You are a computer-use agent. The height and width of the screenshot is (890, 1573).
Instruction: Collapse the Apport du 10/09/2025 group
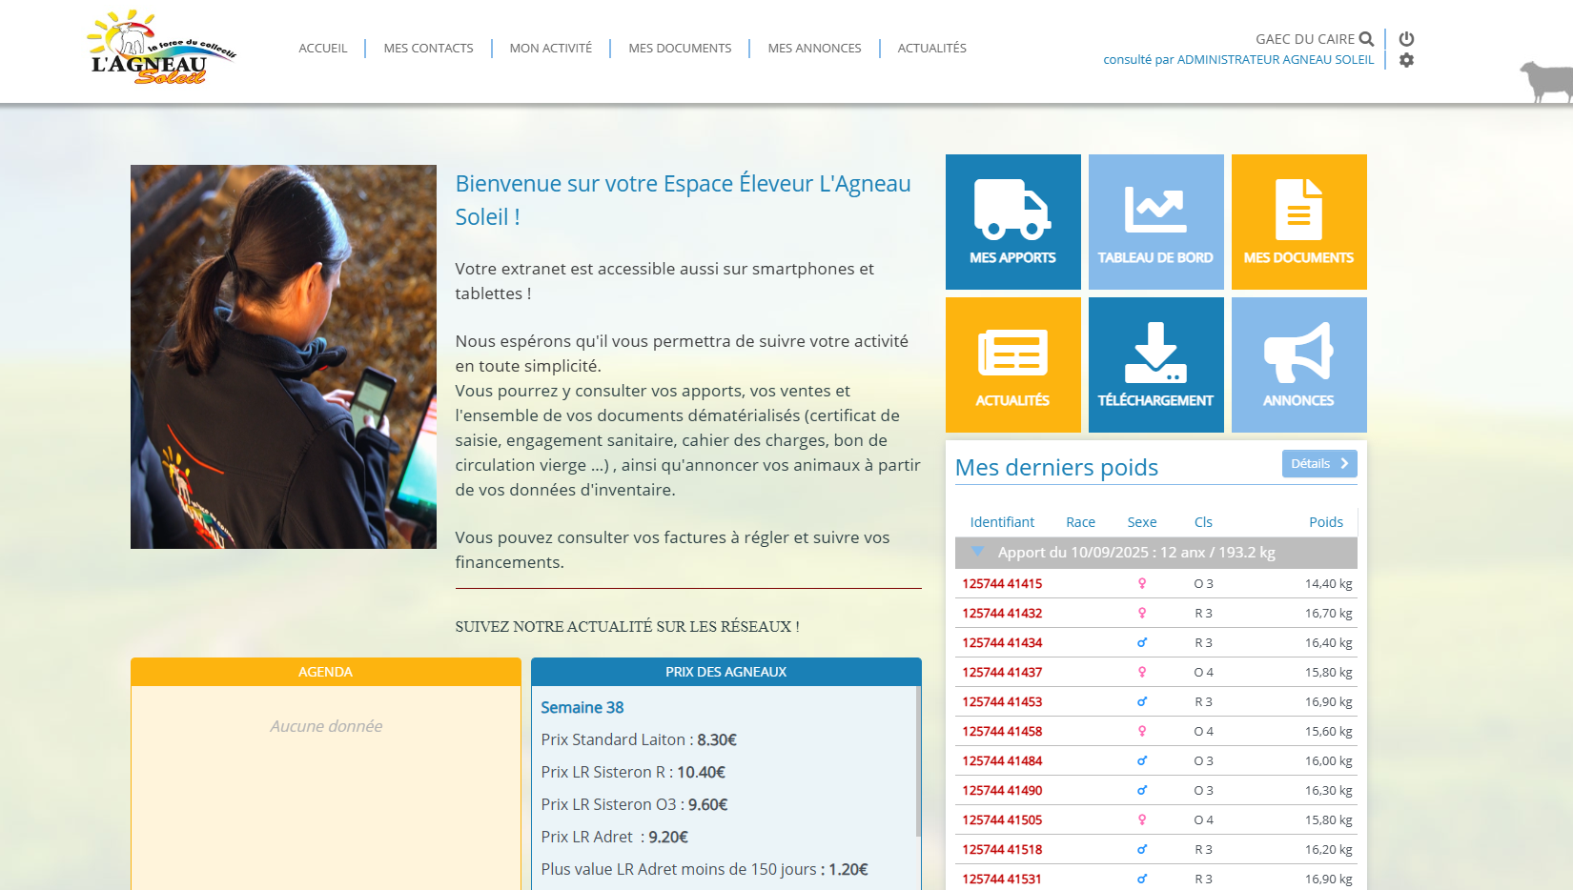point(977,552)
